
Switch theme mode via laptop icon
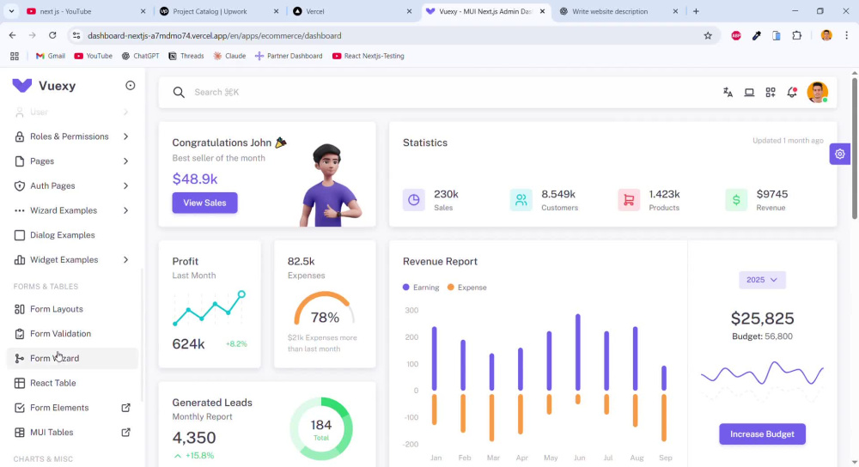749,93
